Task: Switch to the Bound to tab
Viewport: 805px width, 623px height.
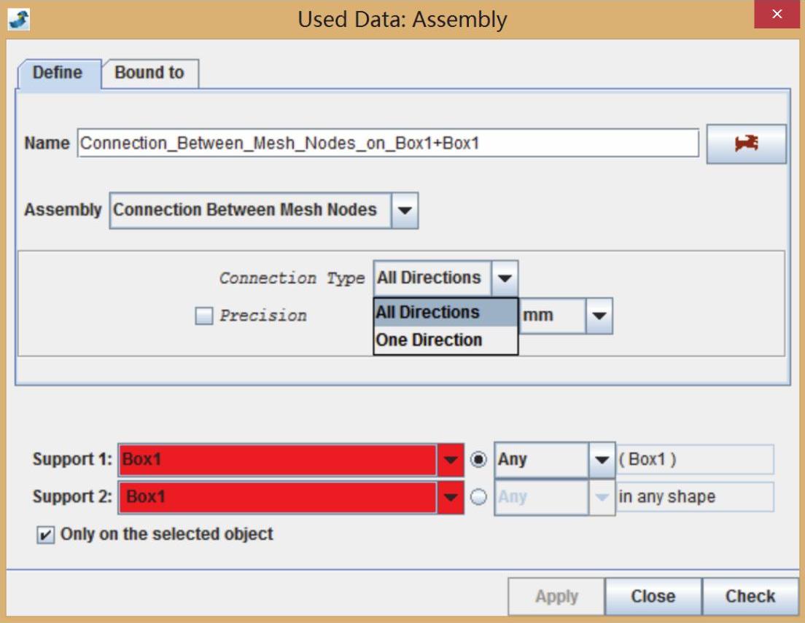Action: coord(149,73)
